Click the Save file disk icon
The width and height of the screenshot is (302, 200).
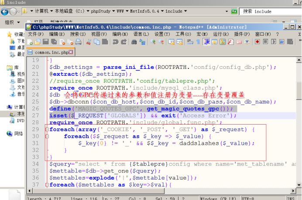(x=46, y=42)
